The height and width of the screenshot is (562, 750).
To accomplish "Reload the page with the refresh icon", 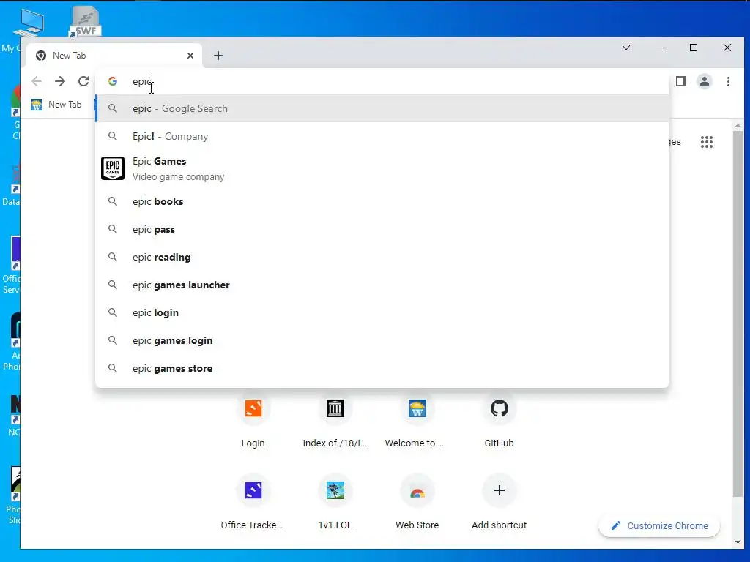I will tap(83, 81).
